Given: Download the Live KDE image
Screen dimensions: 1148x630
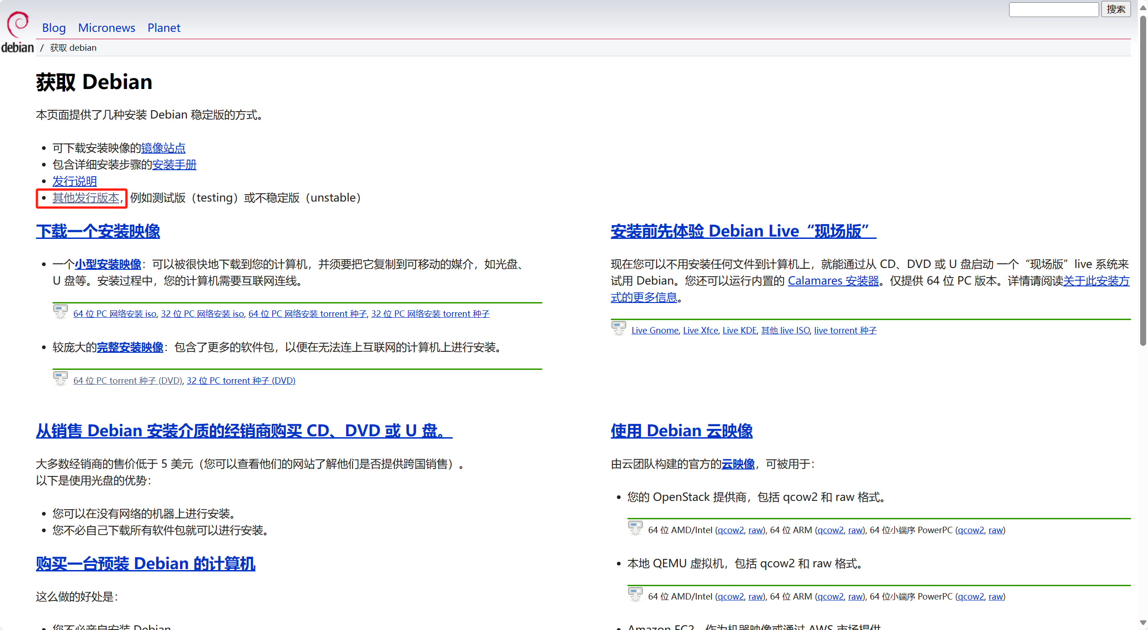Looking at the screenshot, I should click(x=740, y=330).
